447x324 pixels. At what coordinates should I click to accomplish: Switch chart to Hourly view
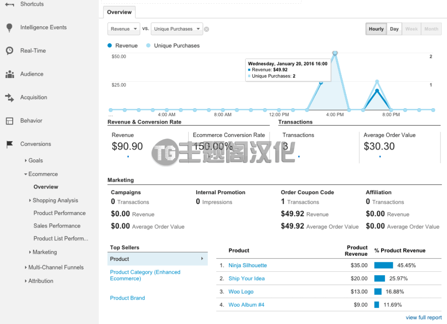click(x=376, y=29)
